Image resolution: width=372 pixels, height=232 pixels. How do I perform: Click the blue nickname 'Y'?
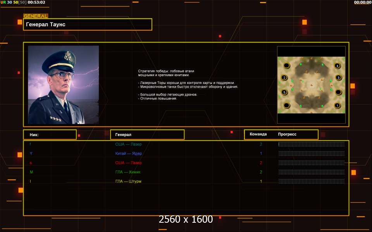point(31,154)
